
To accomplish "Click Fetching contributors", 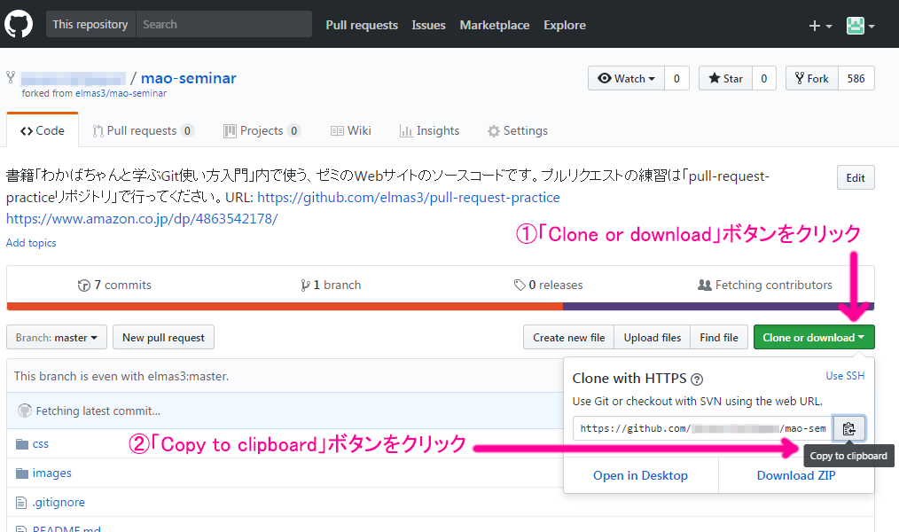I will coord(765,285).
